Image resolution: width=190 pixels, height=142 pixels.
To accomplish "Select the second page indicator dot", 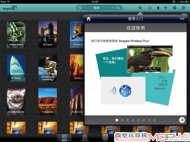I will pyautogui.click(x=122, y=120).
